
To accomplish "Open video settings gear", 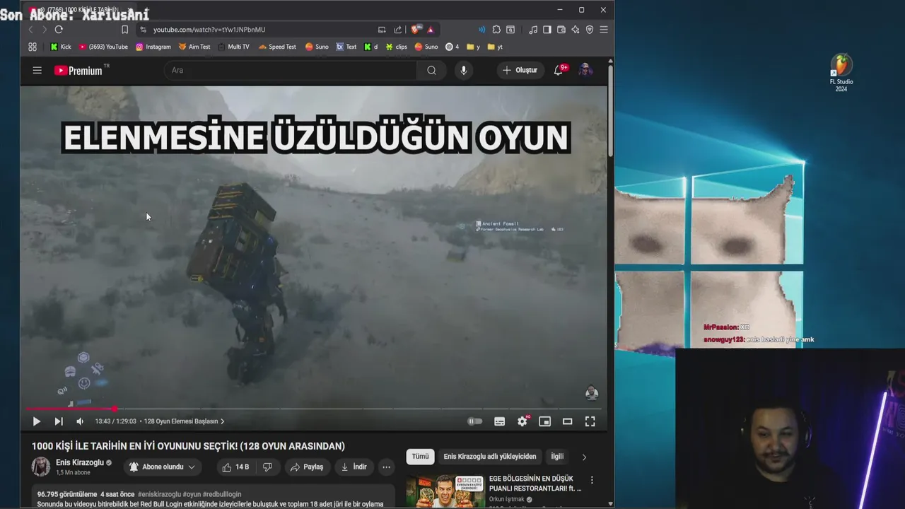I will pyautogui.click(x=522, y=421).
